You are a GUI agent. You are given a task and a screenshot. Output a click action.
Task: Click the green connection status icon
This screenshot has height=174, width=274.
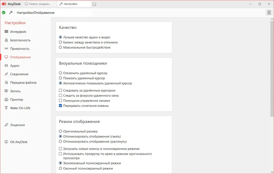pos(3,13)
